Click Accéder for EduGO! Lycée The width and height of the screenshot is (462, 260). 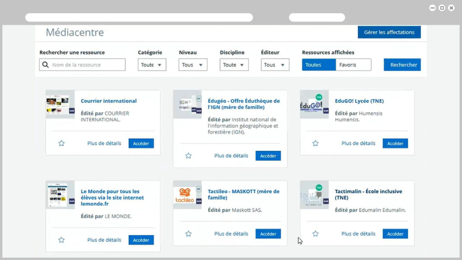(x=395, y=143)
